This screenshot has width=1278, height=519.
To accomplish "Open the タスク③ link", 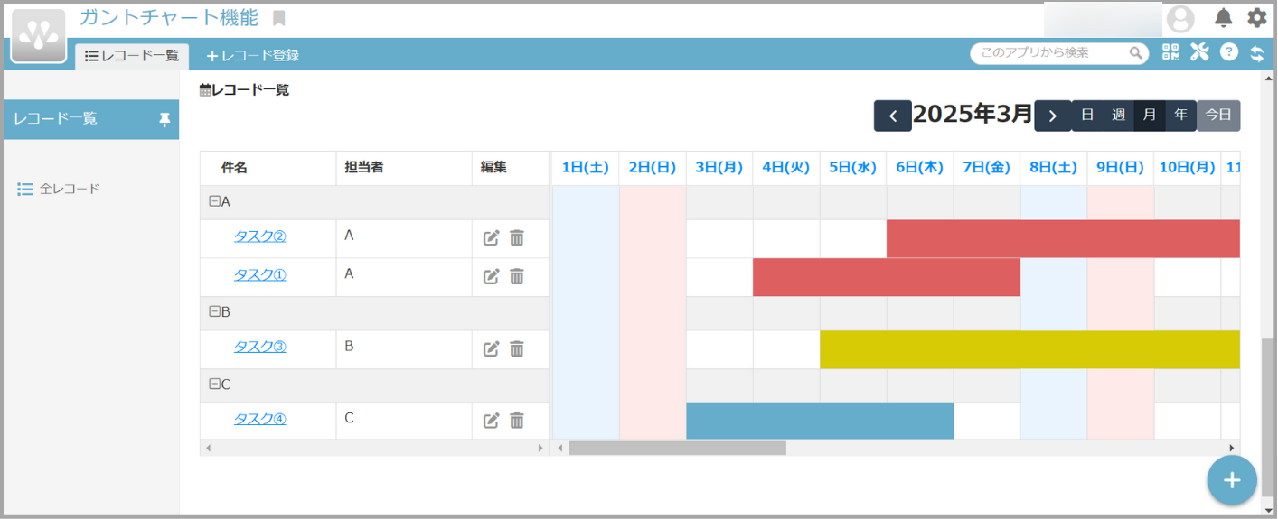I will pos(259,347).
